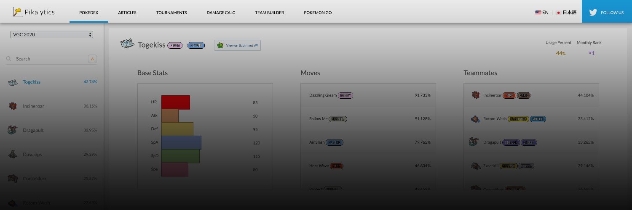Click the FOLLOW US Twitter button
The height and width of the screenshot is (210, 632).
coord(607,11)
